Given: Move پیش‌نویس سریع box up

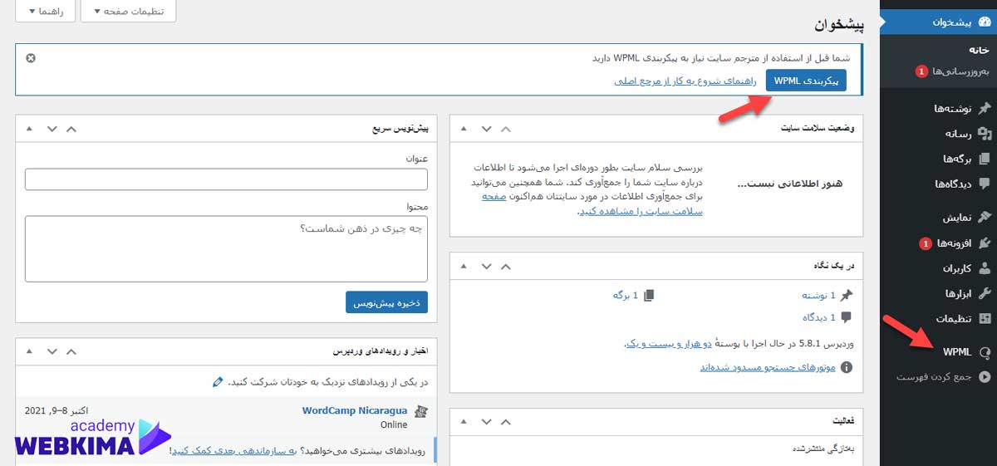Looking at the screenshot, I should pos(71,129).
